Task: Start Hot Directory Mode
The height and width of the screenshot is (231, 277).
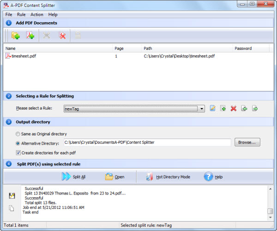Action: coord(168,176)
